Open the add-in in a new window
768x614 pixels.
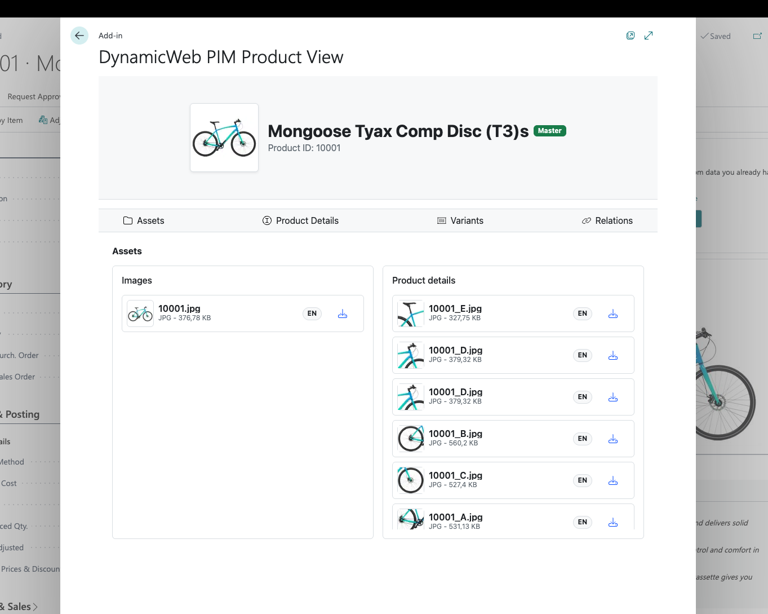[630, 35]
